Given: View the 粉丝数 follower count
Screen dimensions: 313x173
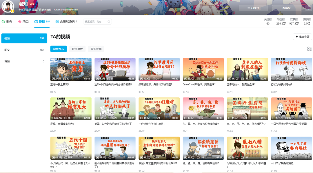Looking at the screenshot, I should 281,21.
